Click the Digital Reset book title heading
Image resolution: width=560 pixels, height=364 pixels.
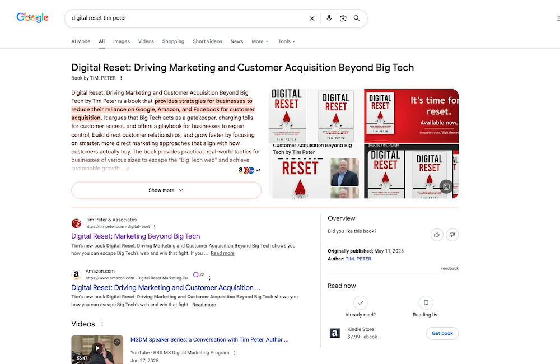point(242,68)
